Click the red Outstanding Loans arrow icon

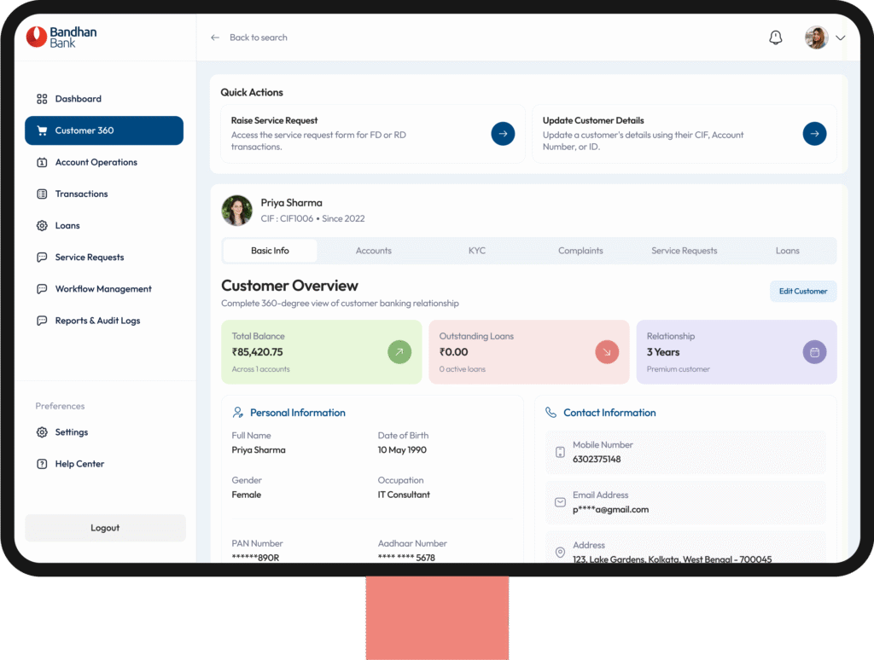607,352
